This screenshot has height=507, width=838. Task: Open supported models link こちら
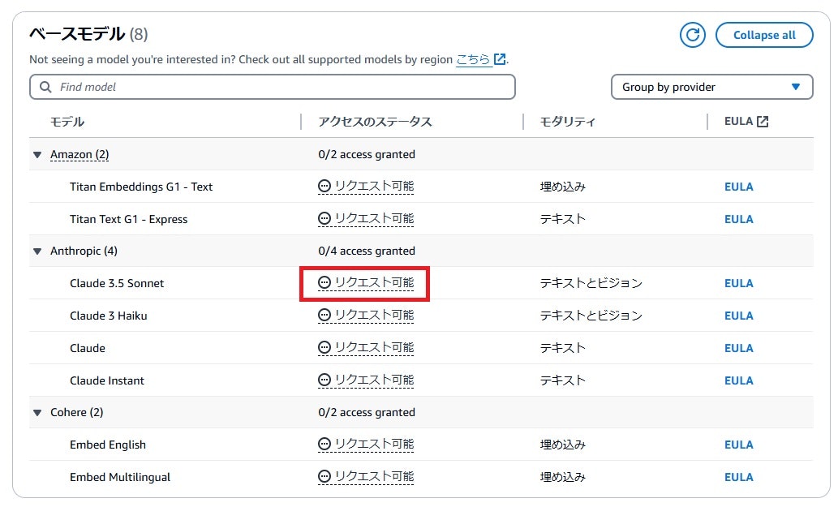coord(472,59)
